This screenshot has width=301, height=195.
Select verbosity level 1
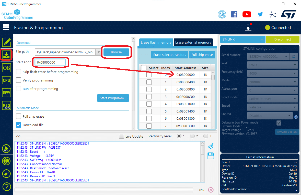[x=179, y=136]
